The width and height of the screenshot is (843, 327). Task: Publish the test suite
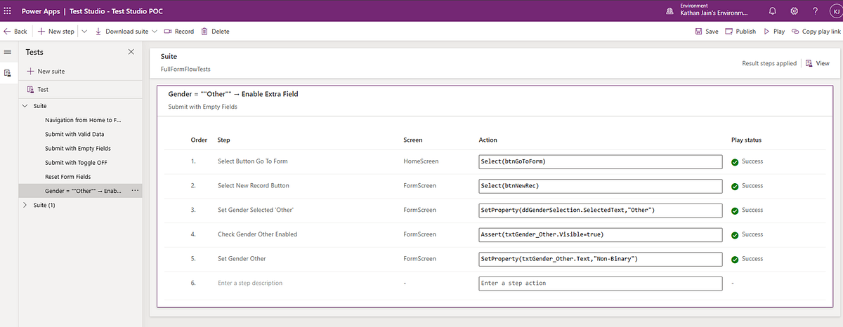[740, 32]
